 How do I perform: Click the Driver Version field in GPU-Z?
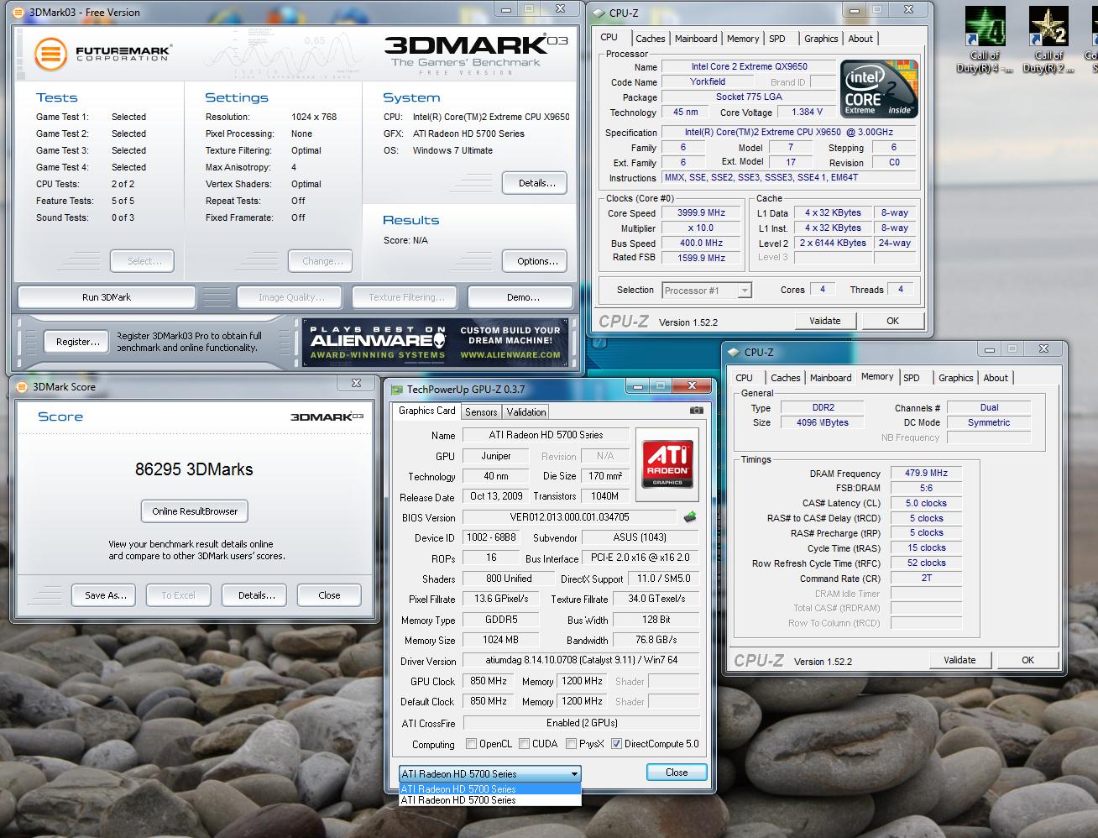pos(581,660)
